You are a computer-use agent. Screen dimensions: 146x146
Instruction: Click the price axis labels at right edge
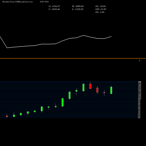pyautogui.click(x=139, y=100)
